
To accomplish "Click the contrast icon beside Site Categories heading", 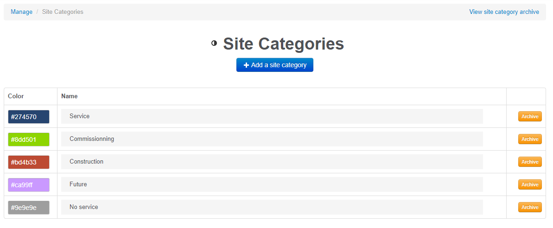I will (x=214, y=43).
